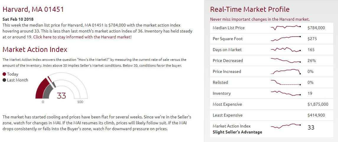Click the gray Last Month legend dot
Screen dimensions: 338x142
pyautogui.click(x=4, y=80)
